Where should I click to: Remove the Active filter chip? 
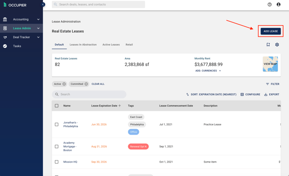click(64, 84)
